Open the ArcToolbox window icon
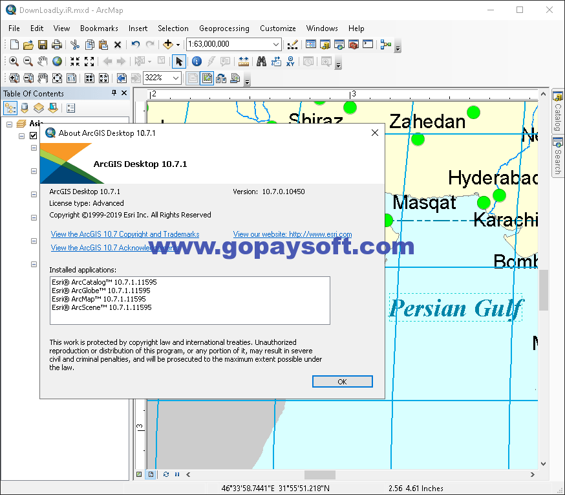 point(354,45)
